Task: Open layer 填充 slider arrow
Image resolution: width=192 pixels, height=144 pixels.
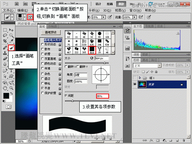Action: click(187, 72)
